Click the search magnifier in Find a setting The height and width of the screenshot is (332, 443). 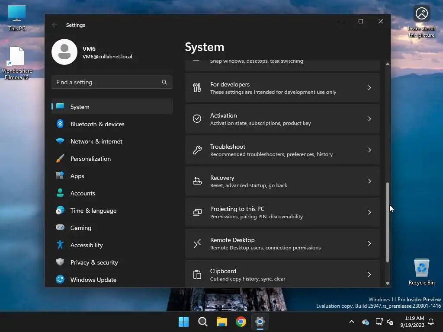click(164, 82)
